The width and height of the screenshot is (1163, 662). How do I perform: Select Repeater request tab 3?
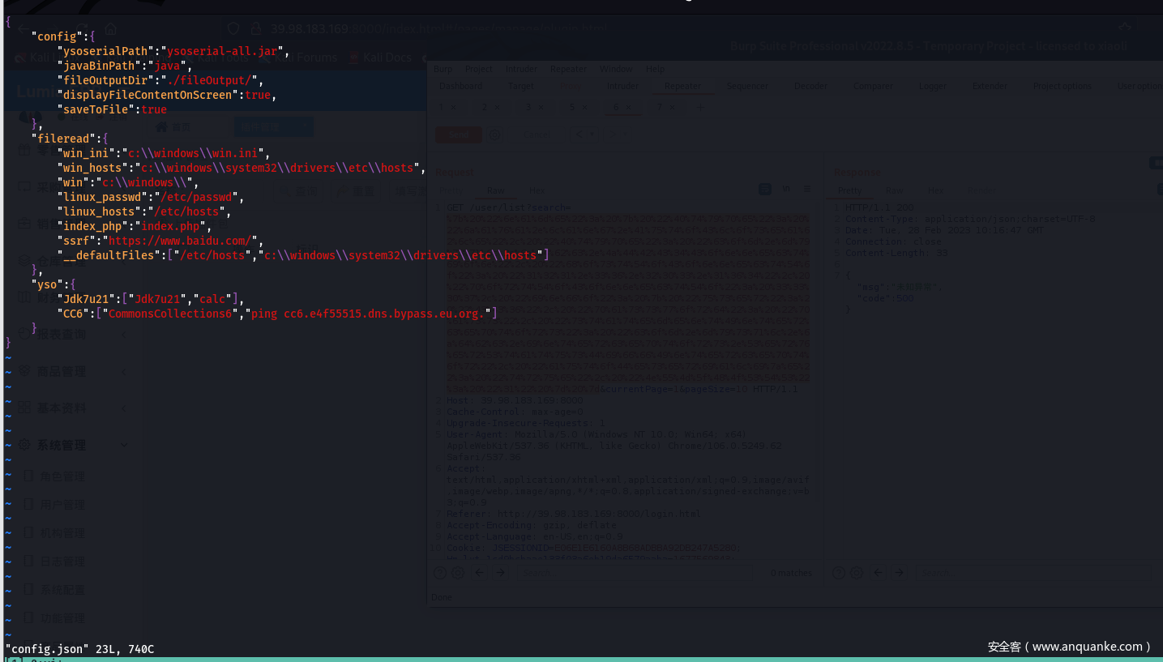tap(528, 107)
